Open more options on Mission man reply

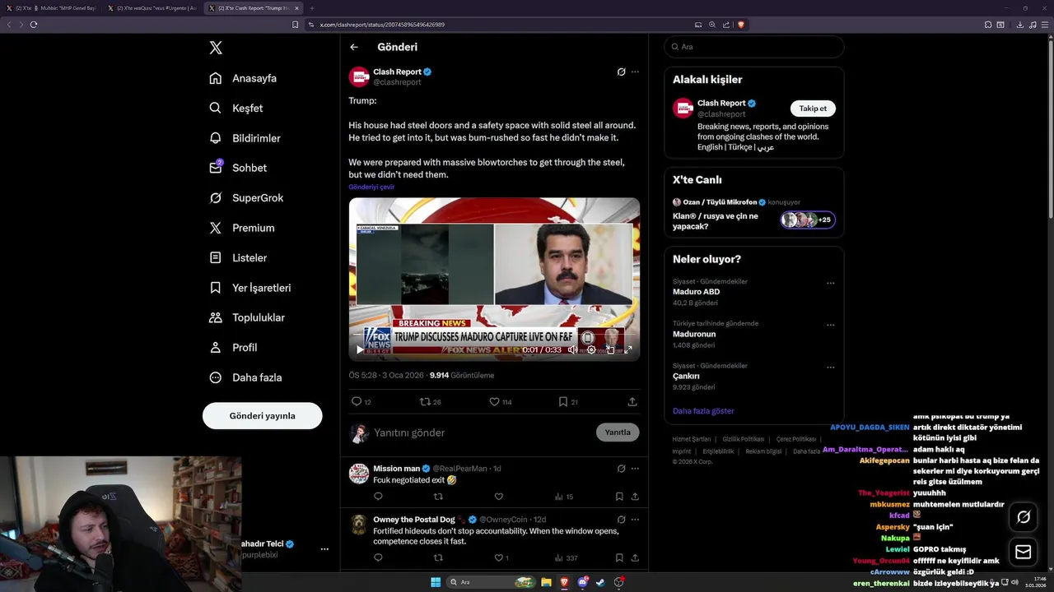[x=635, y=469]
